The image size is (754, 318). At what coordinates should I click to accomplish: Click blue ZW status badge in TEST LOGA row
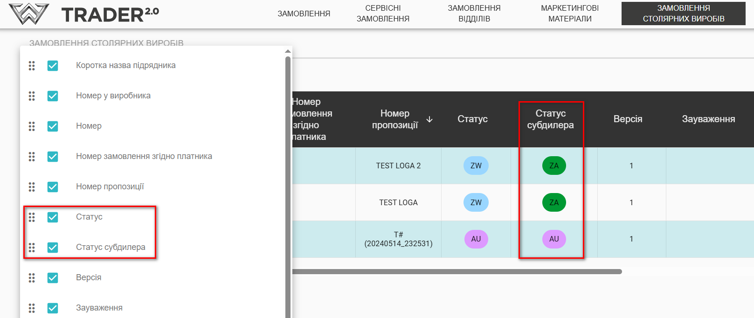pos(476,202)
